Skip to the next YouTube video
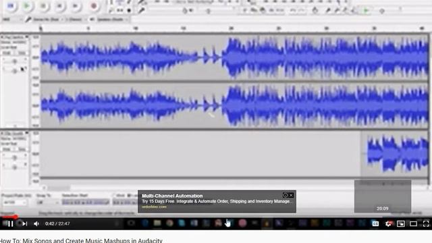Viewport: 432px width, 243px height. (24, 223)
